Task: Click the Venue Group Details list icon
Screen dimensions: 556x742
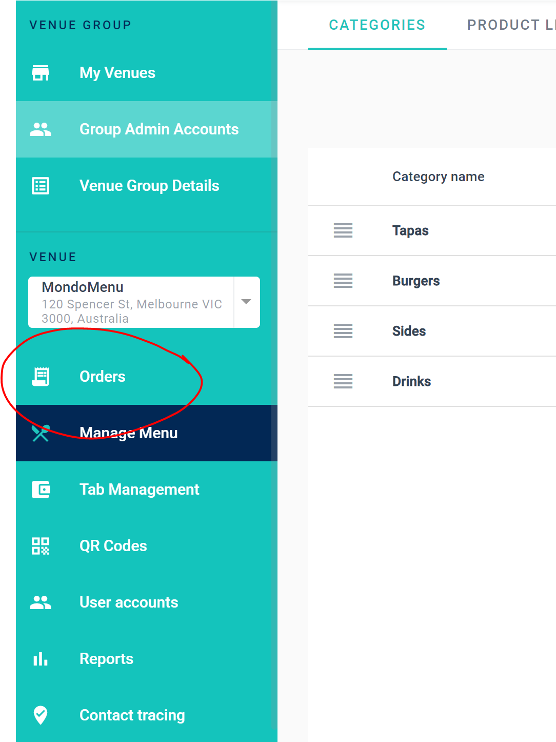Action: 41,186
